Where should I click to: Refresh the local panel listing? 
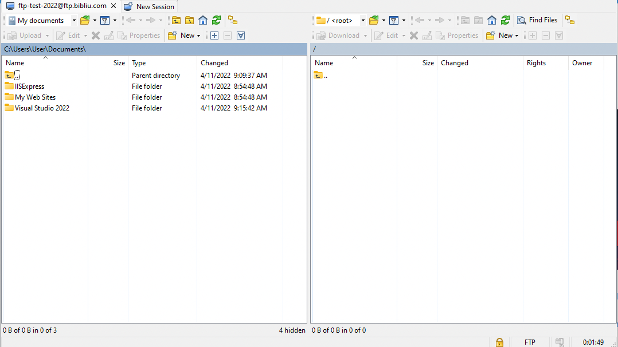pos(216,20)
